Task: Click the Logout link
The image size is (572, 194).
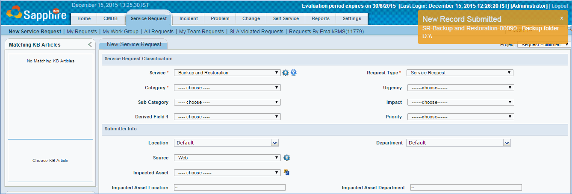Action: [560, 6]
